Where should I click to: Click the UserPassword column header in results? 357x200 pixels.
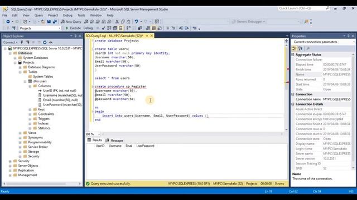click(x=145, y=146)
